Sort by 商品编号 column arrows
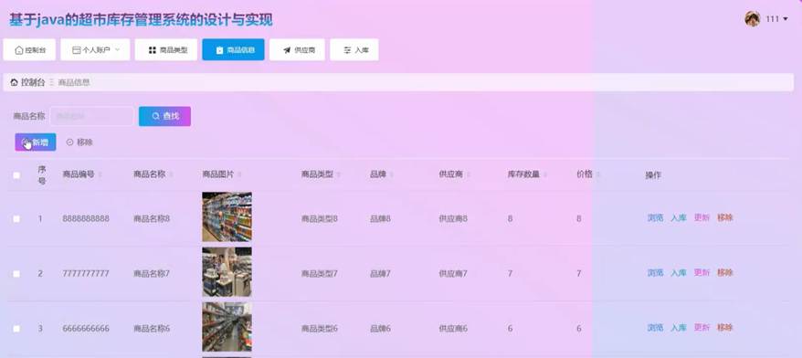 coord(100,174)
